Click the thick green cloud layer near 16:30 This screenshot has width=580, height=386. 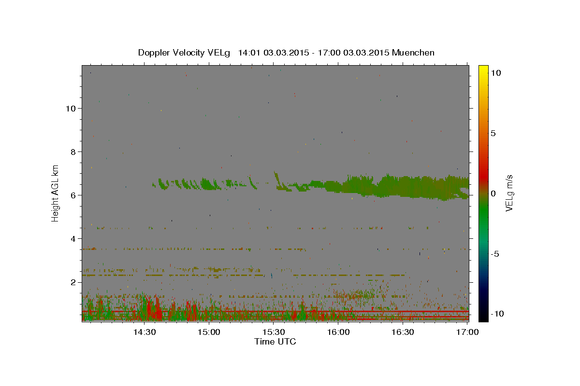[404, 186]
